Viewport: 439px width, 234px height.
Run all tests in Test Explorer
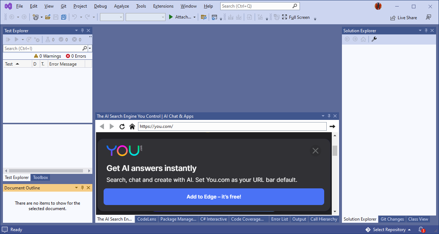click(x=8, y=39)
